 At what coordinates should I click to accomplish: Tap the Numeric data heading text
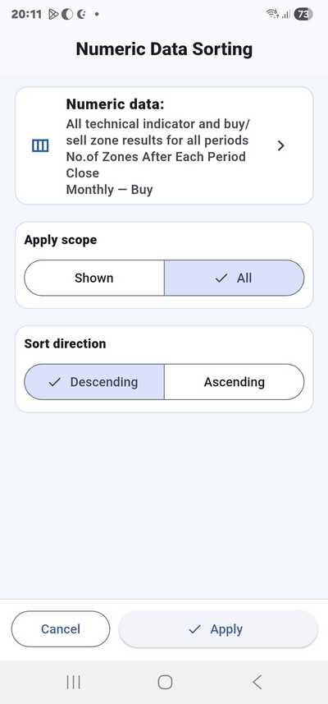pos(115,104)
